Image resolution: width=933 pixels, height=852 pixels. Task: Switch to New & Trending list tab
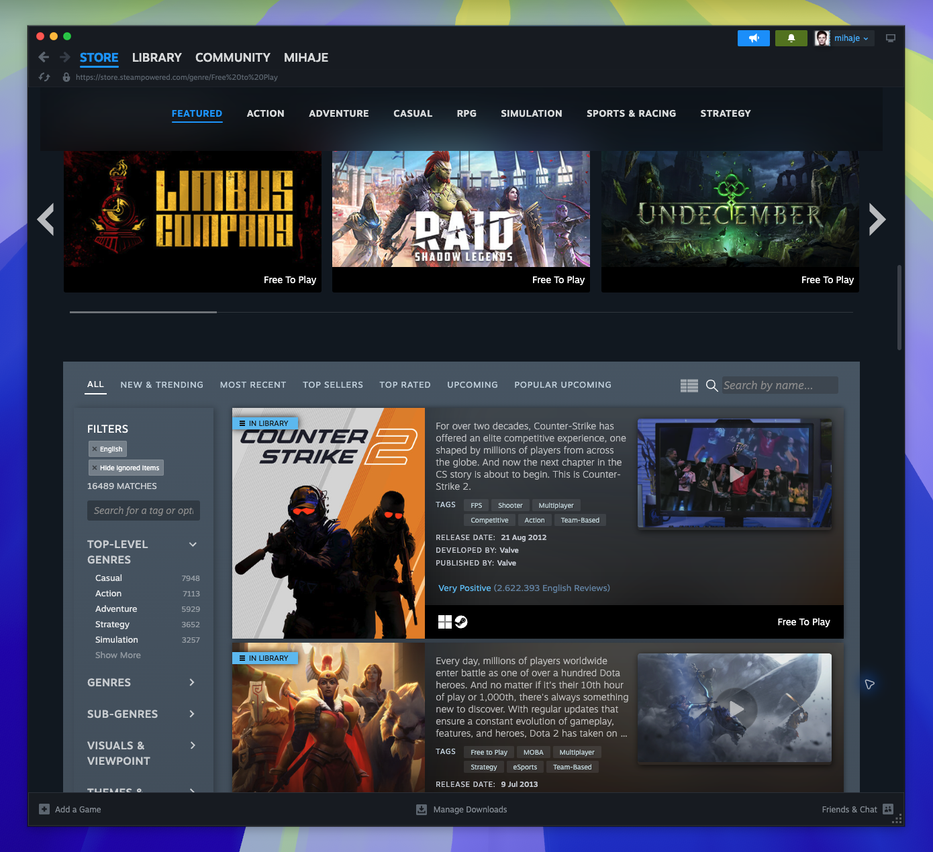pyautogui.click(x=162, y=384)
